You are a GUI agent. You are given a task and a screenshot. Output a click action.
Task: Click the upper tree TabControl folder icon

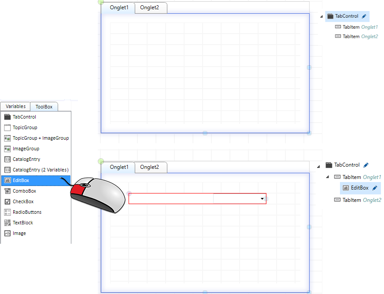click(330, 16)
